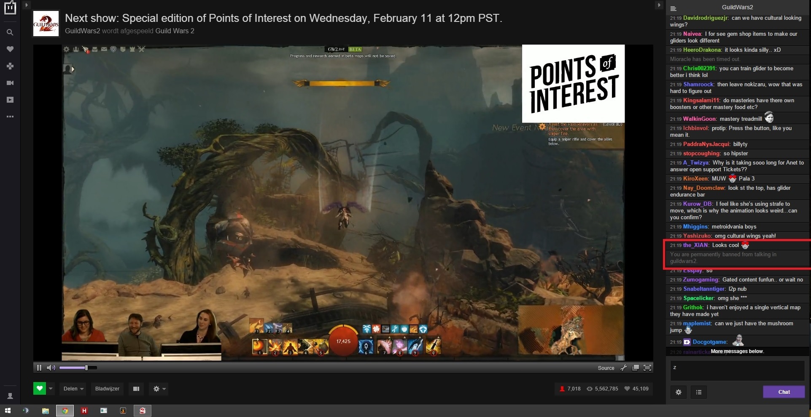
Task: Open videos via the sidebar play icon
Action: pyautogui.click(x=10, y=100)
